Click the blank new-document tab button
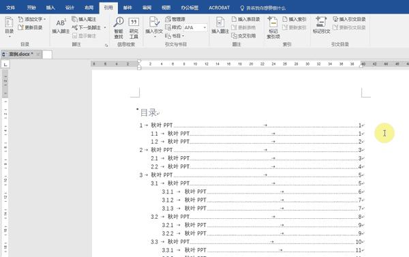Image resolution: width=409 pixels, height=257 pixels. click(47, 55)
